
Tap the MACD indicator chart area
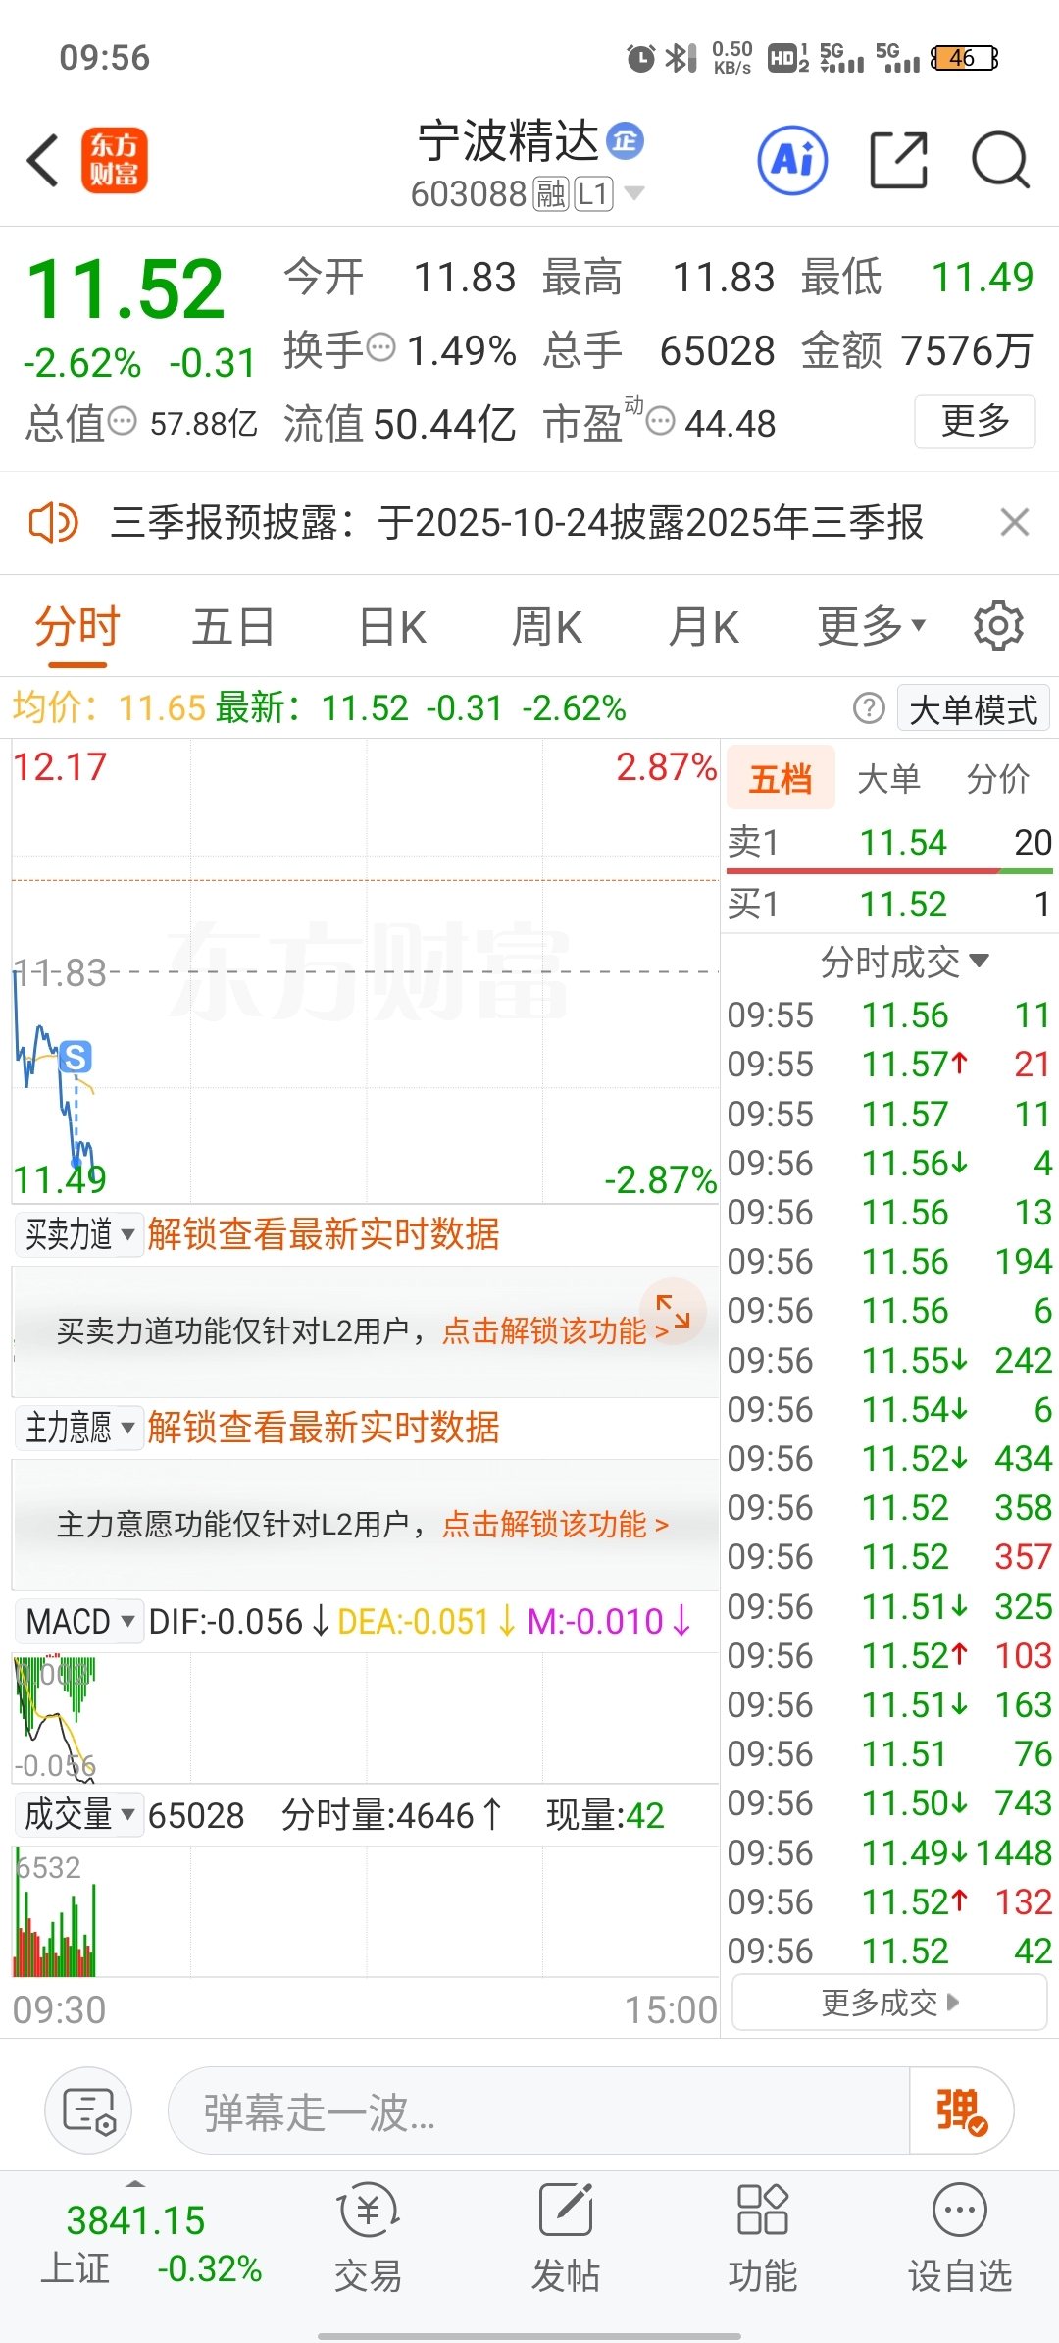coord(366,1717)
